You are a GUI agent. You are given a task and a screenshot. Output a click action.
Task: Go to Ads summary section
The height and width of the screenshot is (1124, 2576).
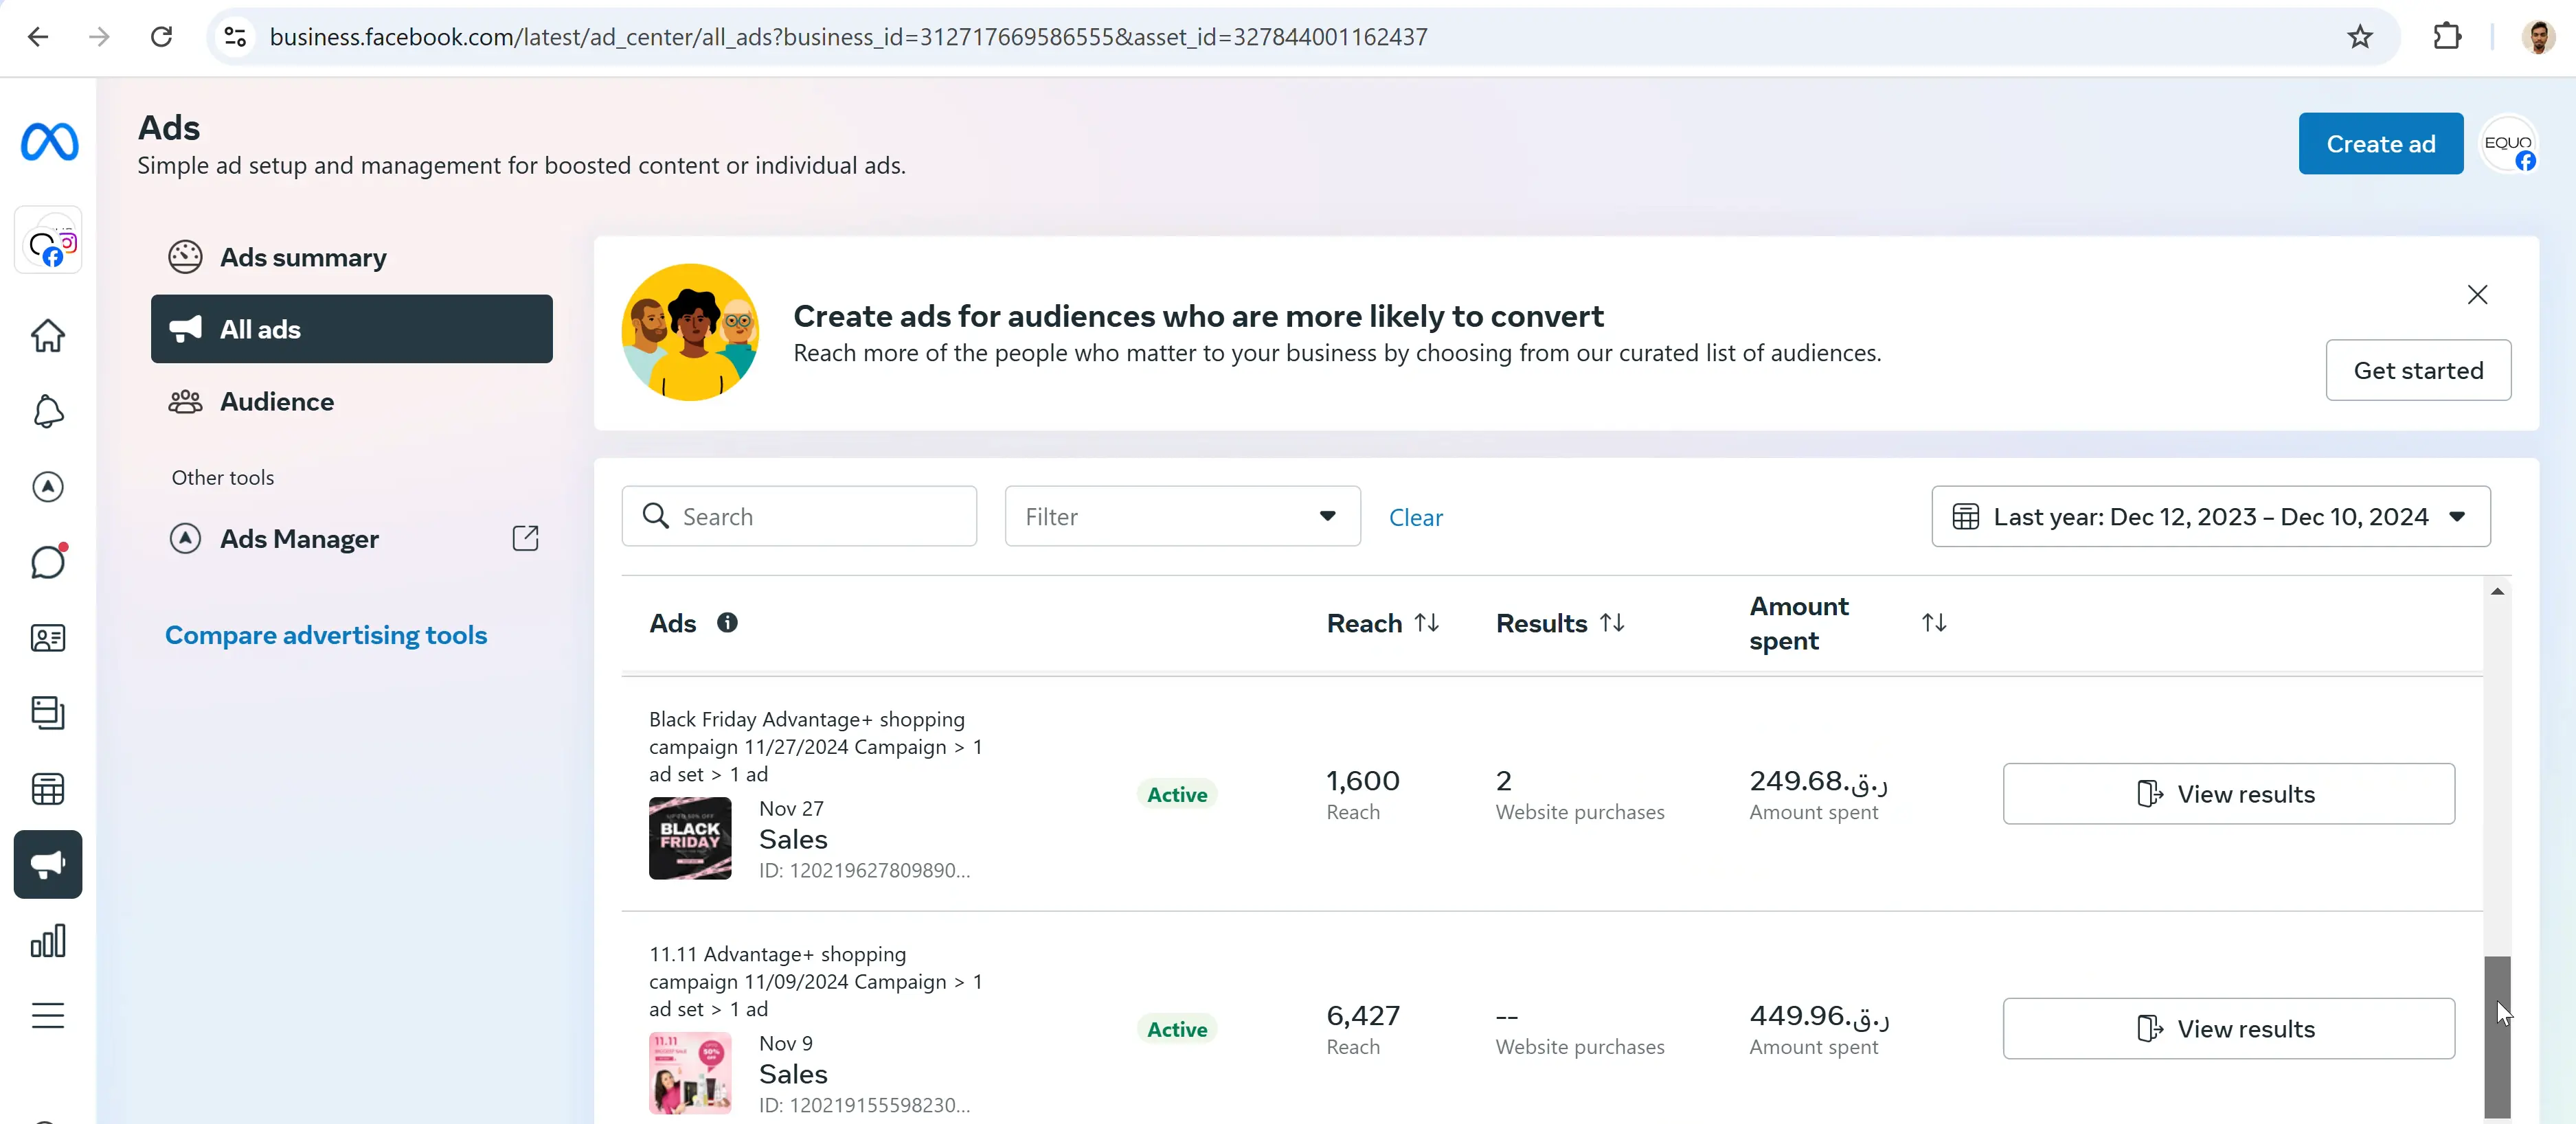pyautogui.click(x=302, y=257)
